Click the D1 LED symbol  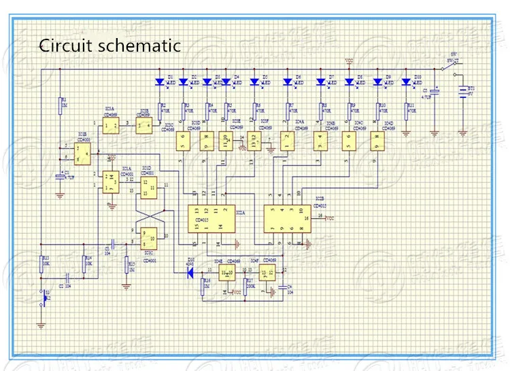tap(159, 82)
